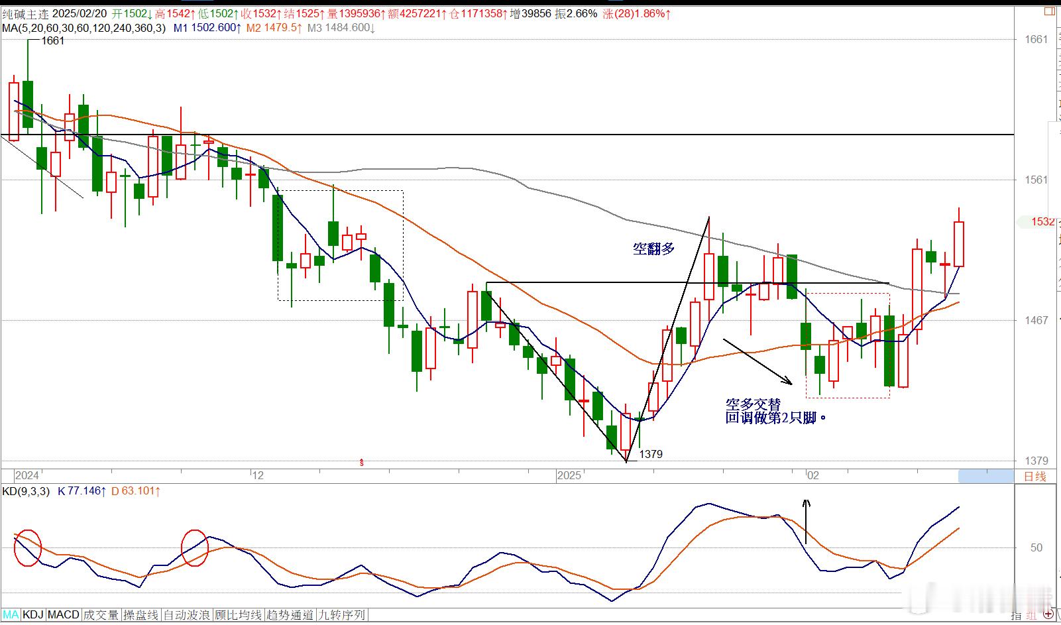This screenshot has height=625, width=1061.
Task: Click the 空翻多 chart annotation
Action: click(653, 249)
